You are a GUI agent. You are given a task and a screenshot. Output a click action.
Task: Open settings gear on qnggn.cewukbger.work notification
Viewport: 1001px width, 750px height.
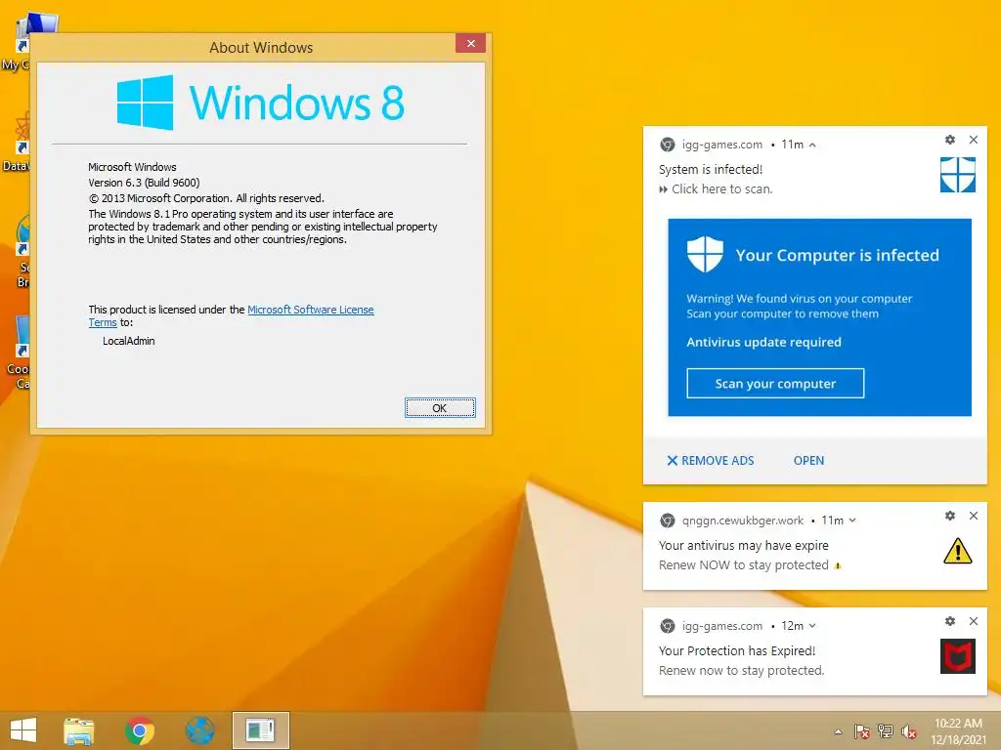pyautogui.click(x=950, y=516)
